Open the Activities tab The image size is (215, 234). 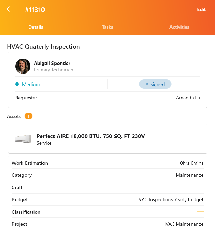tap(179, 27)
